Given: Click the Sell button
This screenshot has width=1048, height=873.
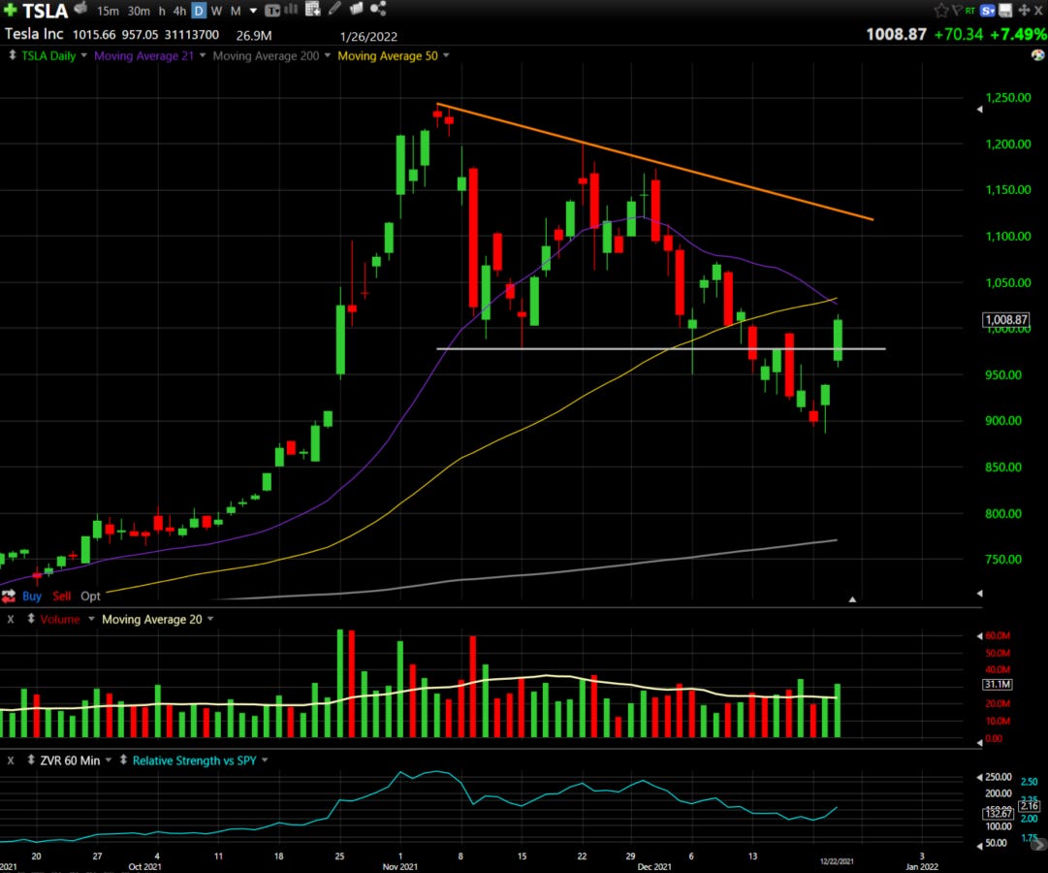Looking at the screenshot, I should tap(61, 596).
